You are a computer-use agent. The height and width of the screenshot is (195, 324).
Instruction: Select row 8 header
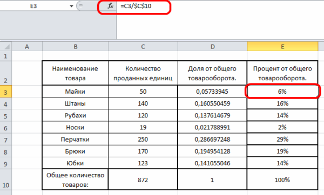coord(6,151)
